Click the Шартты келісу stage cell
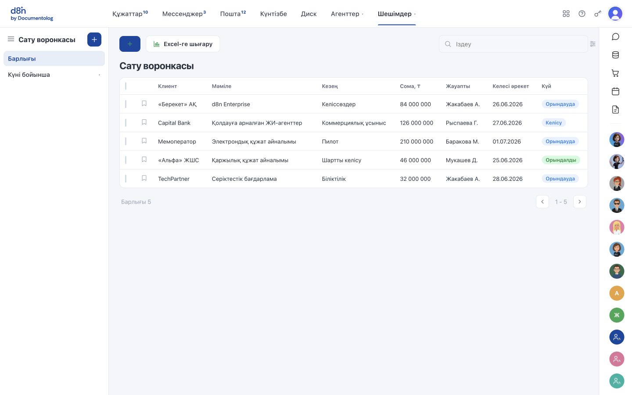 click(341, 160)
